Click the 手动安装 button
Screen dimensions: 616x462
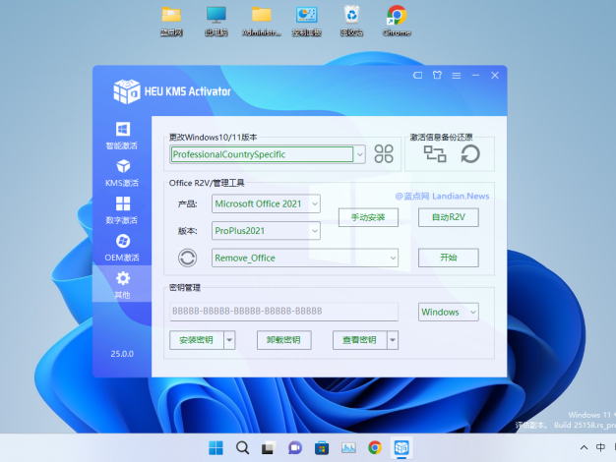point(368,217)
